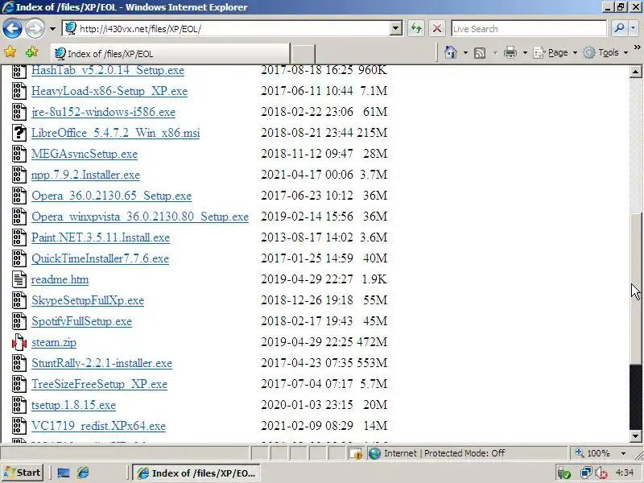
Task: Open VC1719_redist.XPx64.exe link
Action: [x=98, y=426]
